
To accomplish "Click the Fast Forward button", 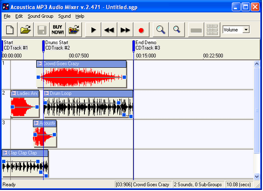I will click(x=125, y=30).
